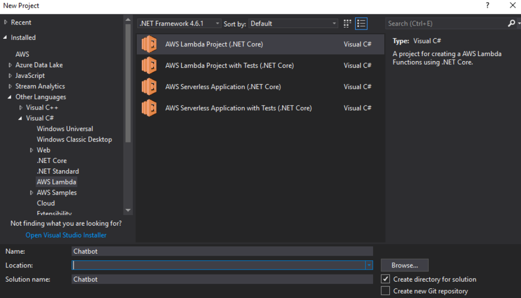Select AWS Serverless Application (.NET Core) template
The height and width of the screenshot is (298, 521).
[260, 87]
